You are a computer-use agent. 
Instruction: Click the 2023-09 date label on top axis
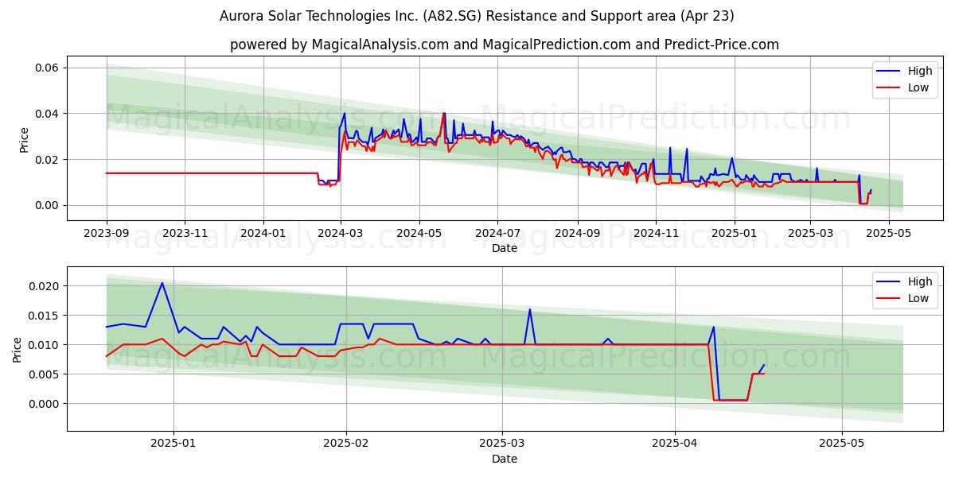point(107,233)
